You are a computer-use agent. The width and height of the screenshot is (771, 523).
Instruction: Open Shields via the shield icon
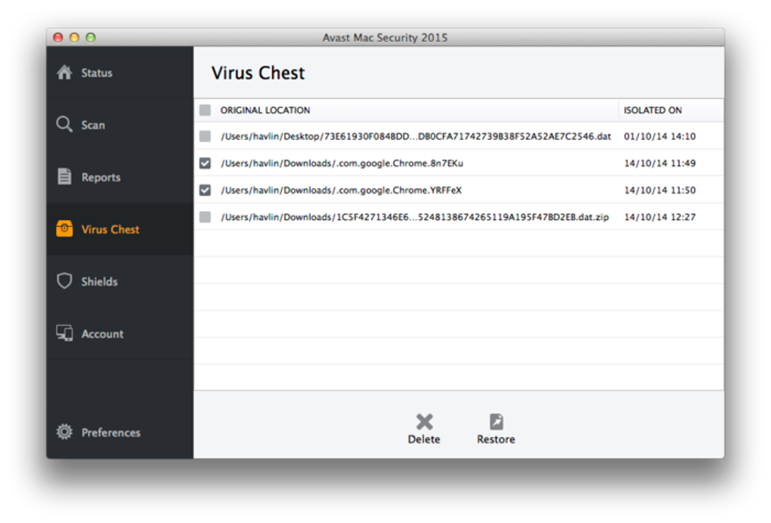coord(64,281)
